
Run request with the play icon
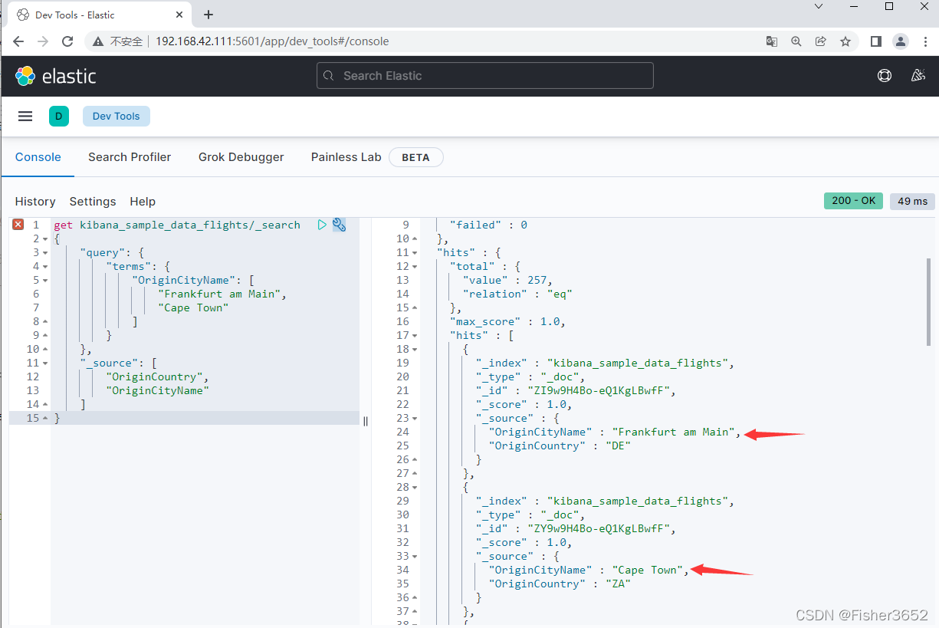click(x=322, y=225)
